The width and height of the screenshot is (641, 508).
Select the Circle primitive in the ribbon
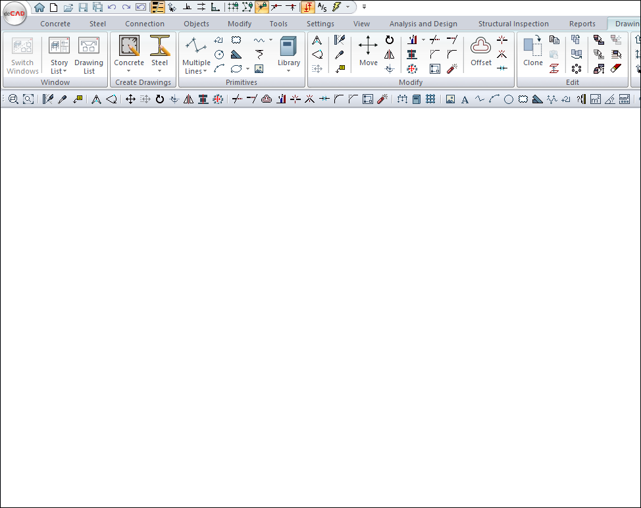point(219,55)
